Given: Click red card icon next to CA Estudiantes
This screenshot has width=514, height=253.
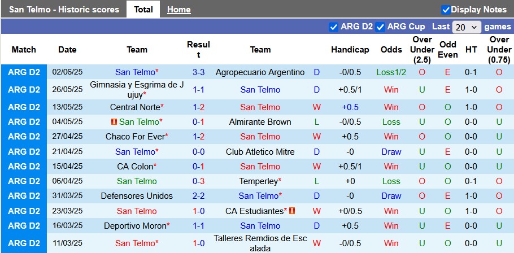Looking at the screenshot, I should click(292, 211).
